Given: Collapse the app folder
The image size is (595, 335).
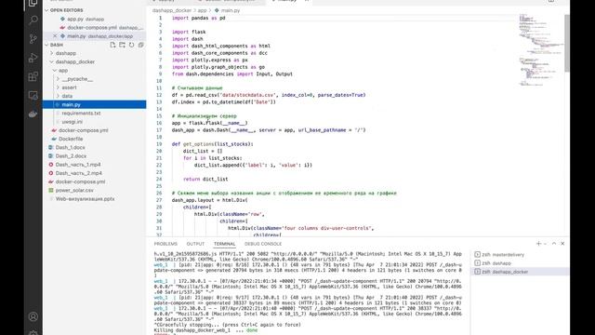Looking at the screenshot, I should (63, 71).
